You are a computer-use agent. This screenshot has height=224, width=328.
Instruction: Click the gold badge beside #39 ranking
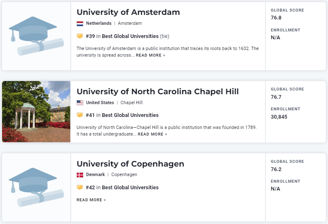tap(80, 36)
